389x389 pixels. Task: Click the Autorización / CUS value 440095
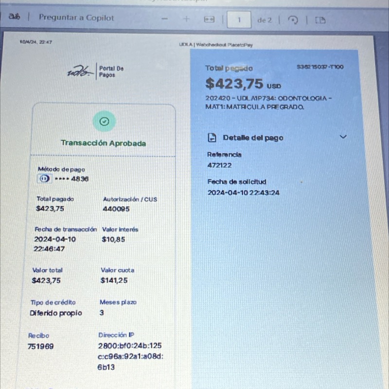click(x=116, y=209)
